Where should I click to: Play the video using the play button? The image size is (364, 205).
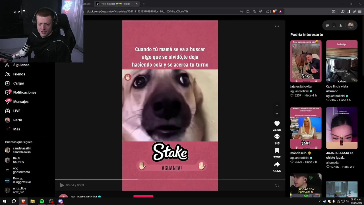click(x=62, y=185)
